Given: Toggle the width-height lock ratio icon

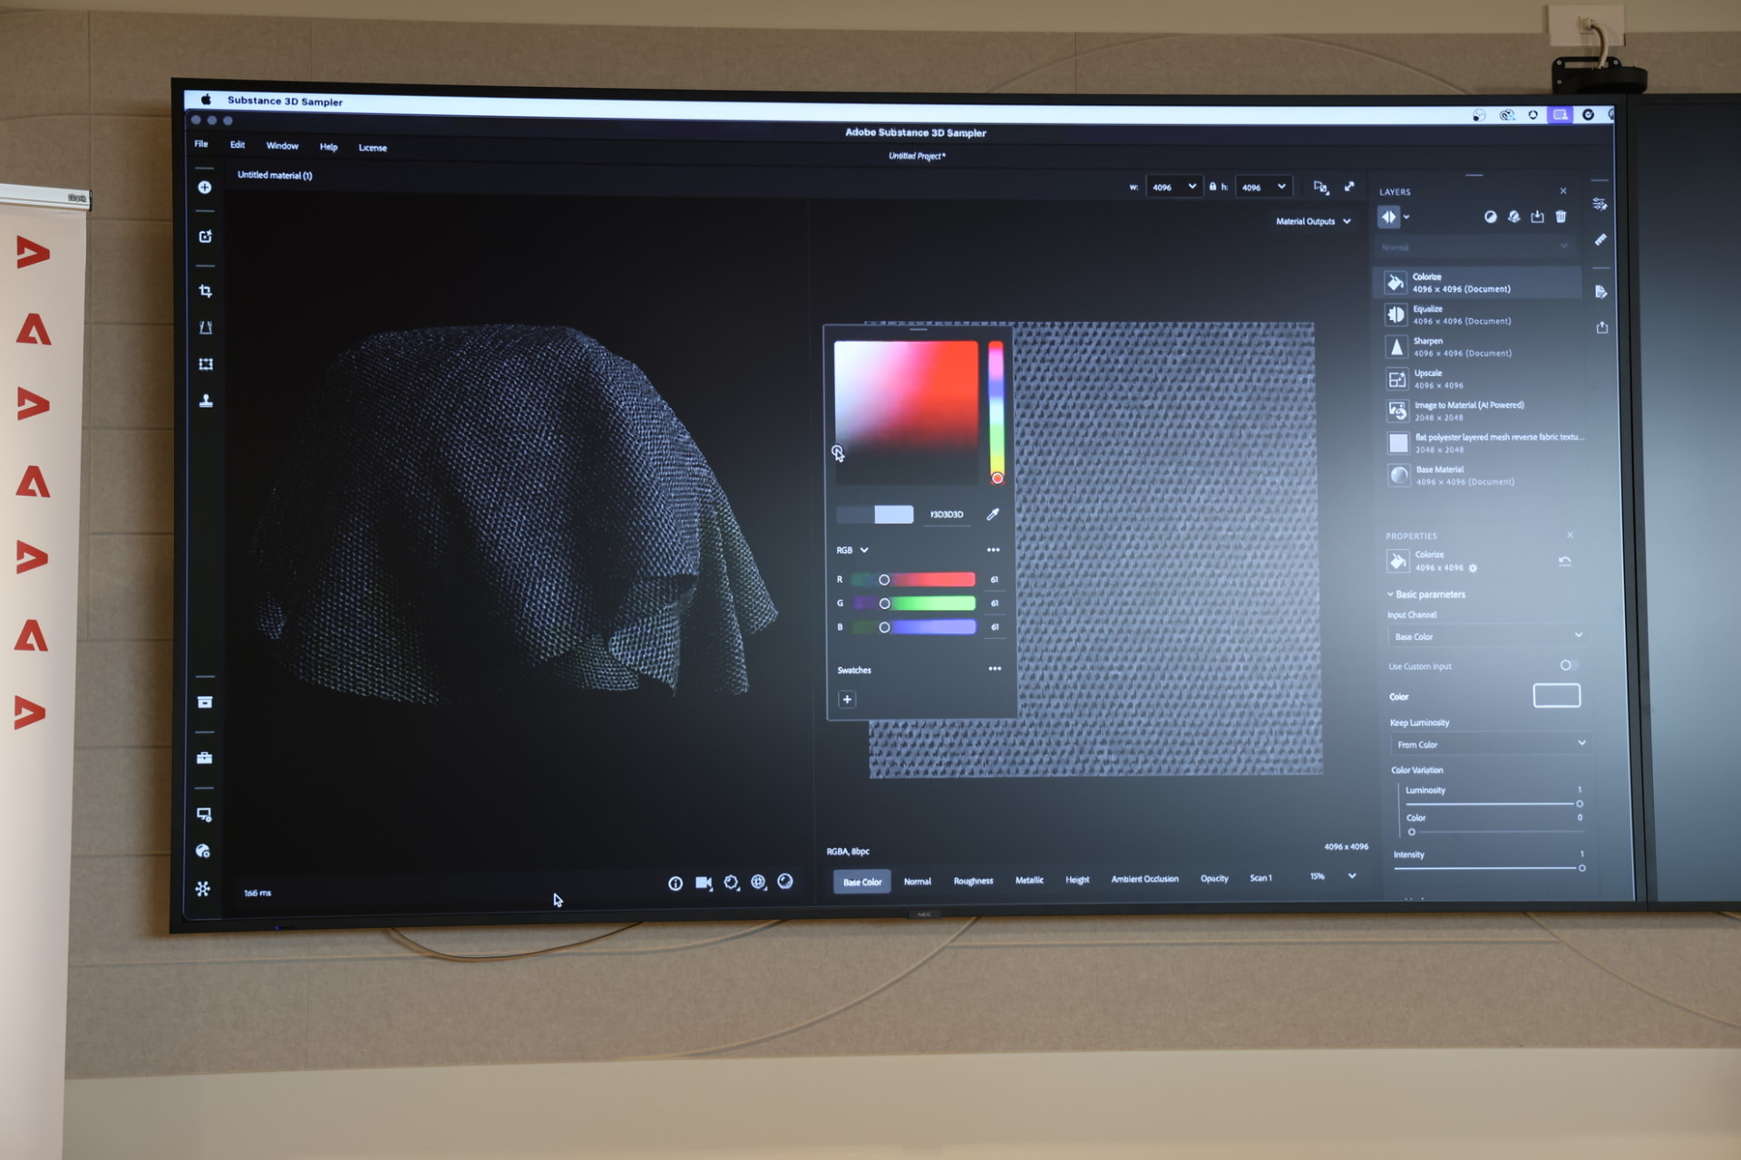Looking at the screenshot, I should point(1212,187).
